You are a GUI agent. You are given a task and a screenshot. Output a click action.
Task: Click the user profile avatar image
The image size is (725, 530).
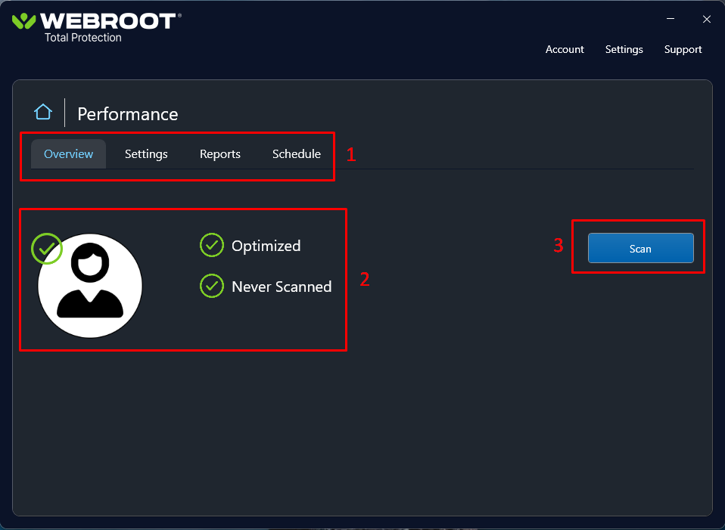[x=90, y=286]
